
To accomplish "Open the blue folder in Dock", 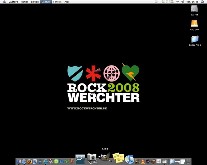I will [x=172, y=161].
